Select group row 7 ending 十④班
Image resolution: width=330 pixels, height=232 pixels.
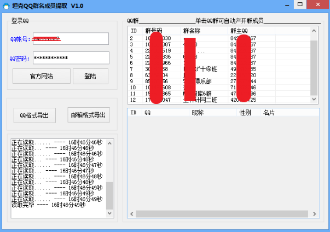click(219, 69)
